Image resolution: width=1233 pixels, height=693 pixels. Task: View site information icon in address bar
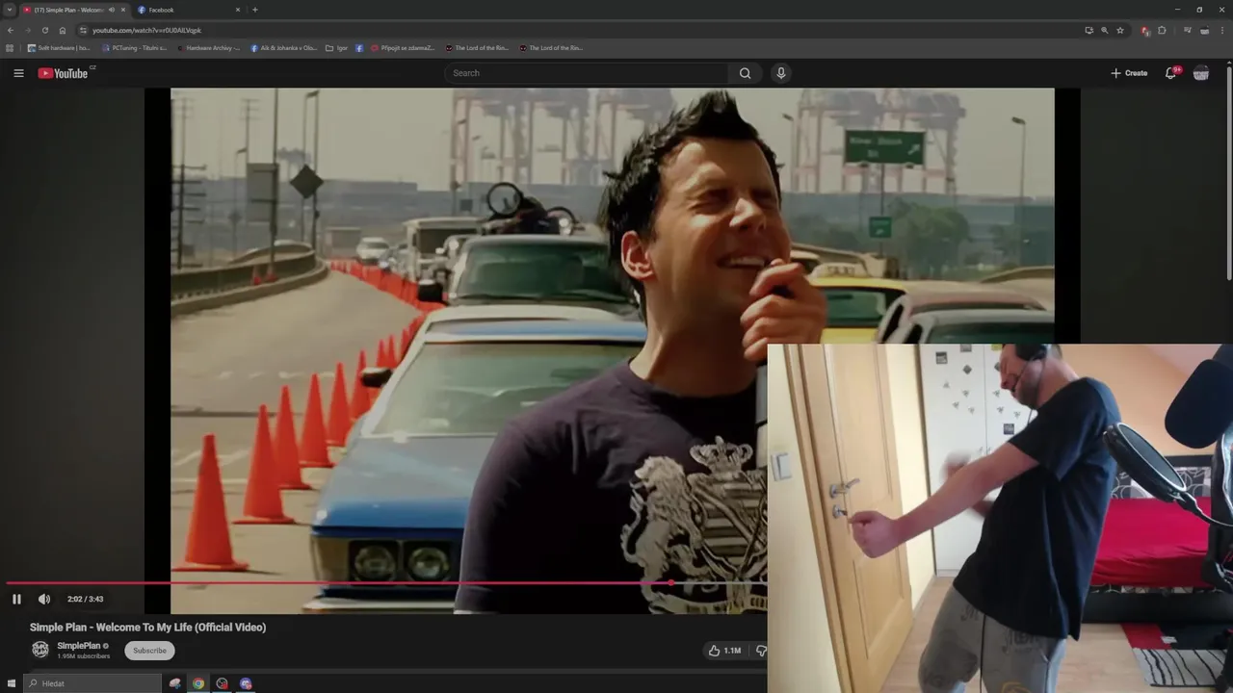pos(84,30)
